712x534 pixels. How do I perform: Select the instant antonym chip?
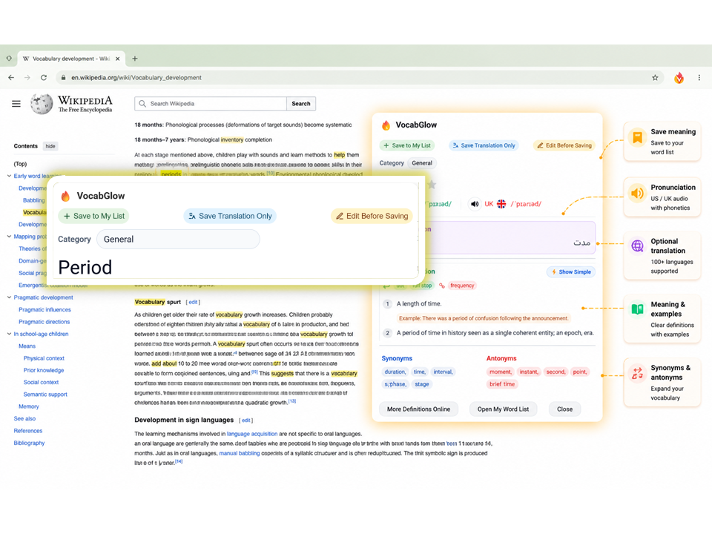(x=529, y=372)
